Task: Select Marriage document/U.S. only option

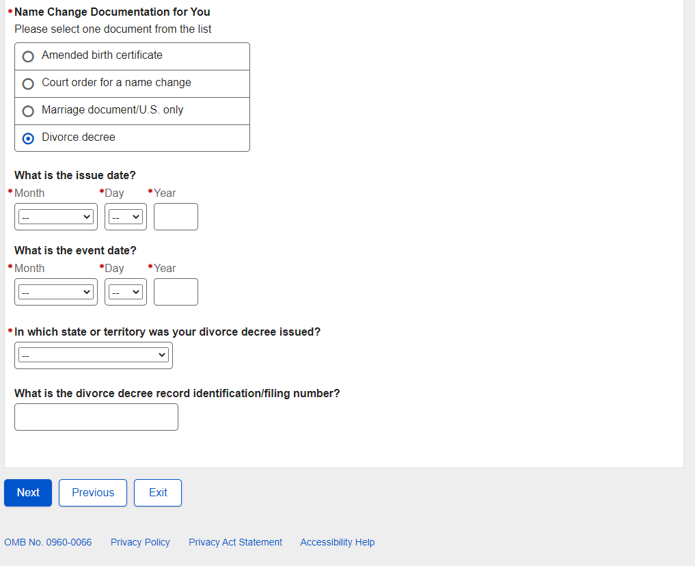Action: [28, 111]
